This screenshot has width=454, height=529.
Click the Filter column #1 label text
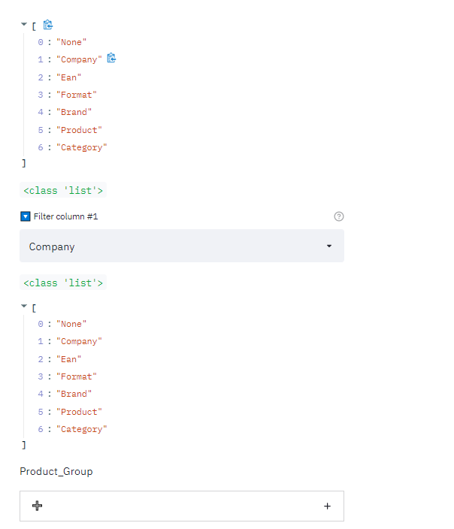(x=66, y=216)
